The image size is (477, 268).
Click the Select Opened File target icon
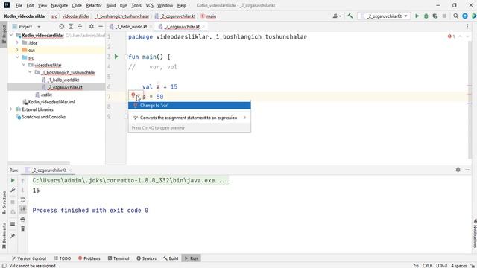click(x=62, y=27)
